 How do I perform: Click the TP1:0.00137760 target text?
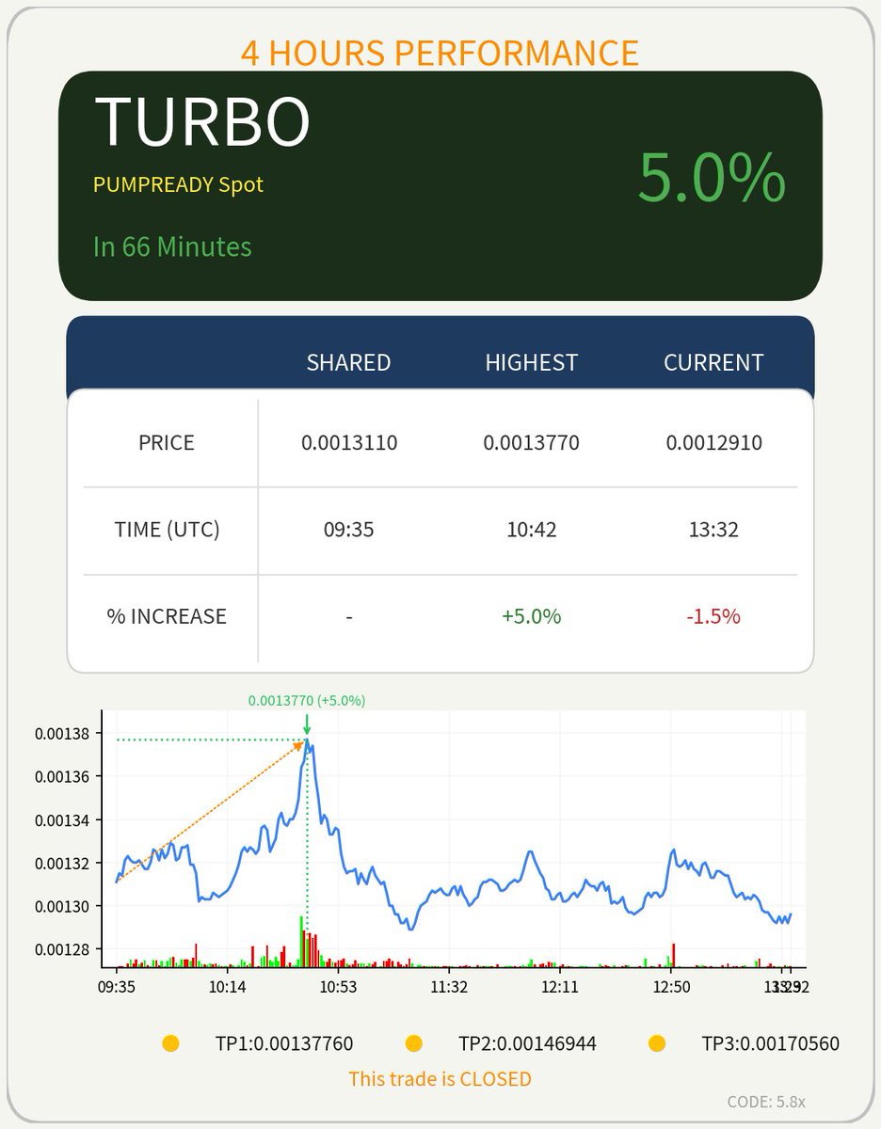284,1043
